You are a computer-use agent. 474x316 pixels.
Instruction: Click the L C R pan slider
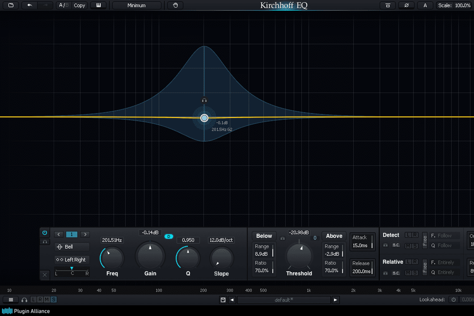(x=72, y=271)
